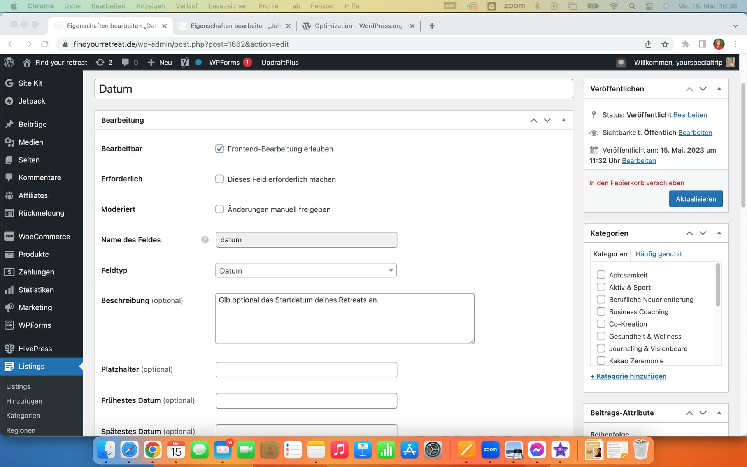The width and height of the screenshot is (747, 467).
Task: Open the Bearbeiten menu in menu bar
Action: [x=108, y=6]
